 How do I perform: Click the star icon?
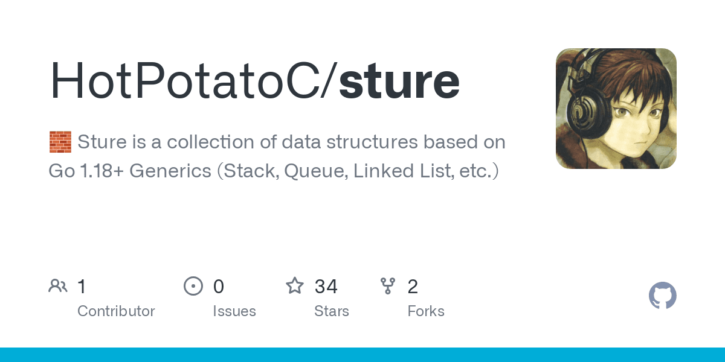(x=295, y=285)
